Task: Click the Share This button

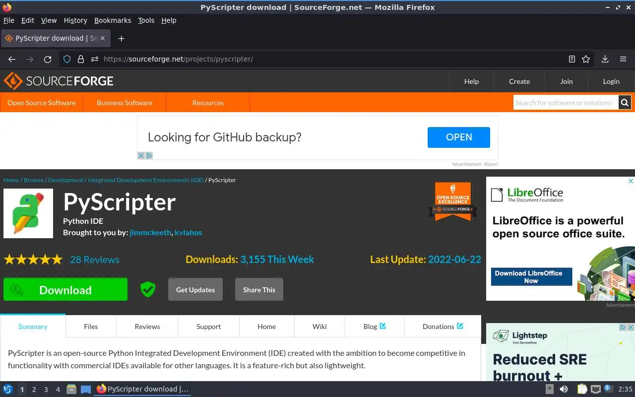Action: [x=259, y=289]
